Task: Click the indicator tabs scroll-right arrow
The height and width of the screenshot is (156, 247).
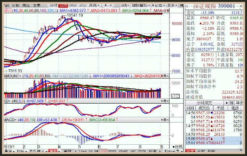Action: pos(160,151)
